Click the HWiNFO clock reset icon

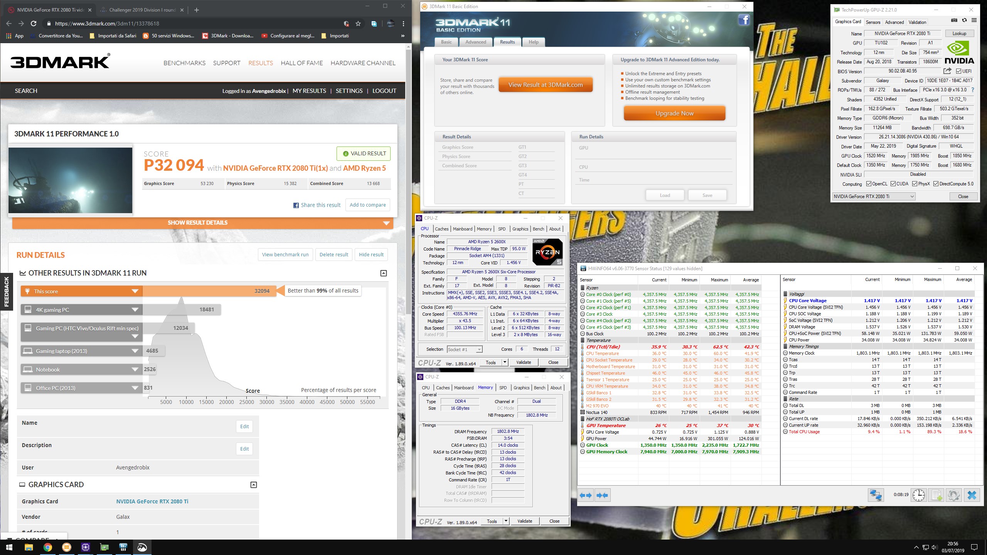(x=918, y=495)
